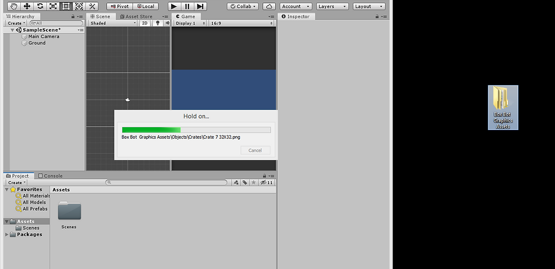555x269 pixels.
Task: Cancel the Hold on import dialog
Action: point(255,150)
